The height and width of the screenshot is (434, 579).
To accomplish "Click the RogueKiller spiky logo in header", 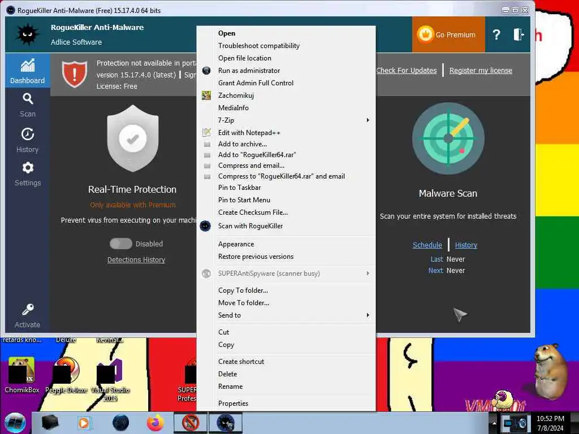I will (27, 34).
